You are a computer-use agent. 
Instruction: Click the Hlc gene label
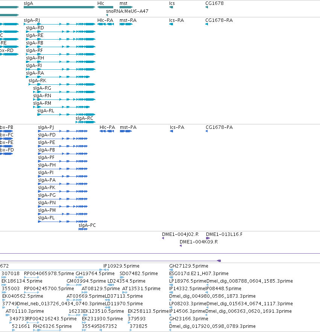coord(101,3)
